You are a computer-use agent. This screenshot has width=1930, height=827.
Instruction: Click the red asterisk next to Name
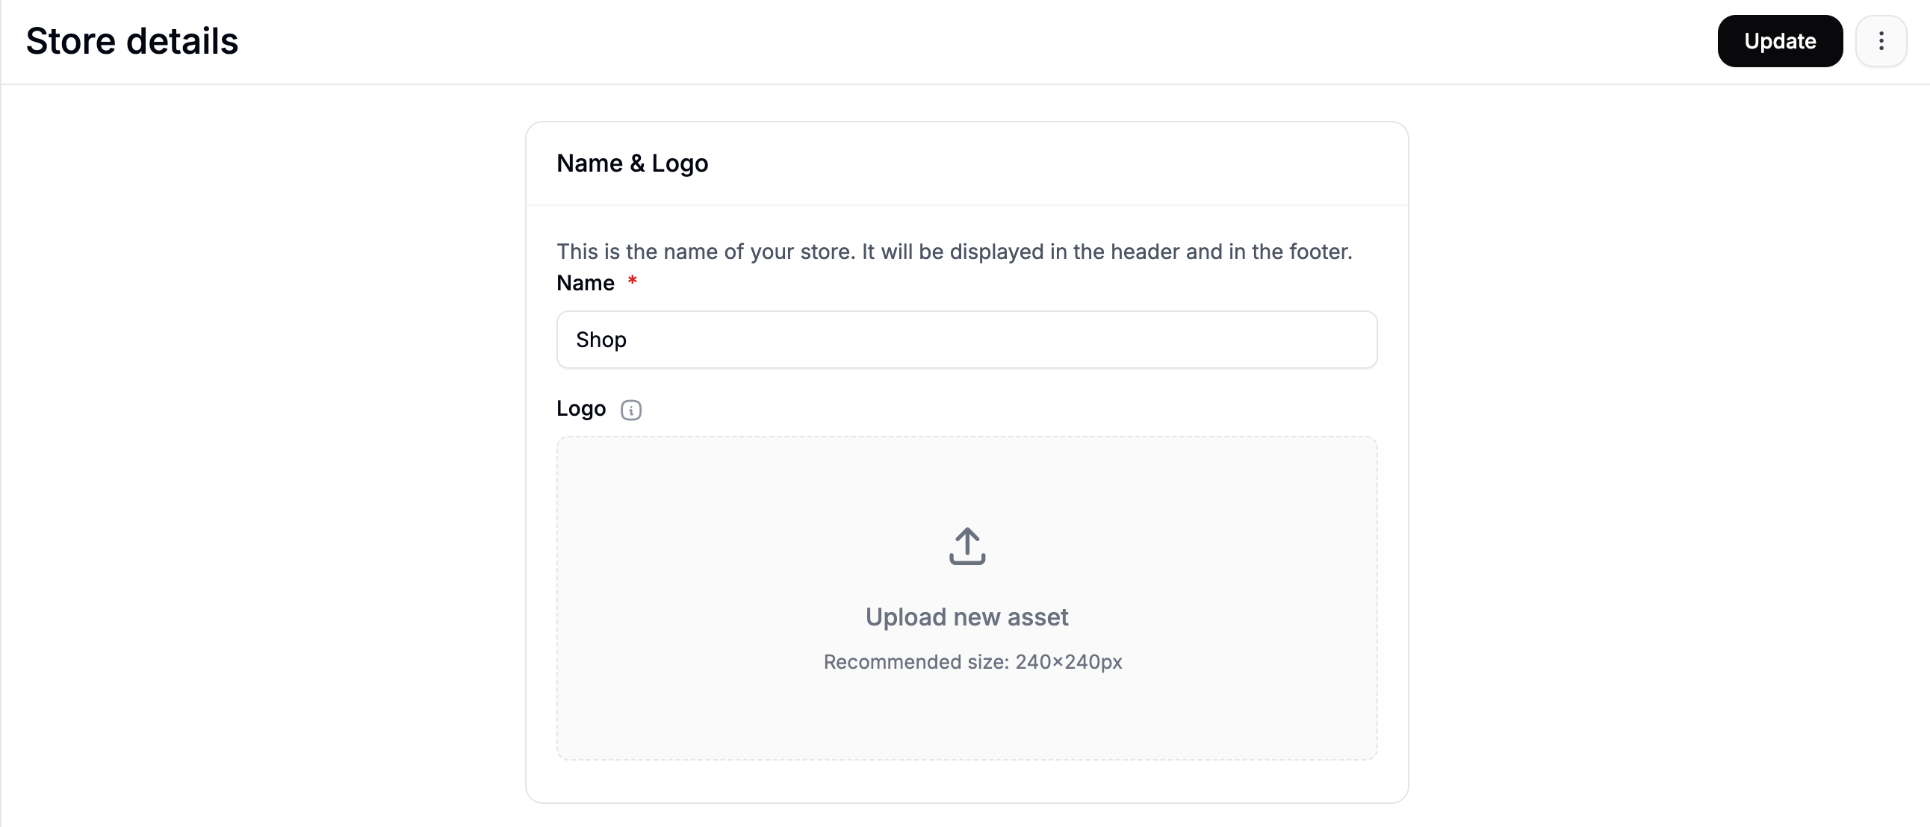[633, 282]
